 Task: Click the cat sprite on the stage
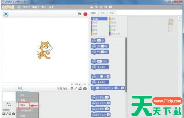pyautogui.click(x=45, y=50)
